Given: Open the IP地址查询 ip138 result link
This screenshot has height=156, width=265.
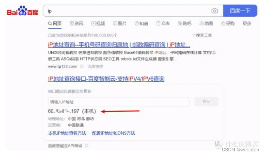Looking at the screenshot, I should coord(119,45).
